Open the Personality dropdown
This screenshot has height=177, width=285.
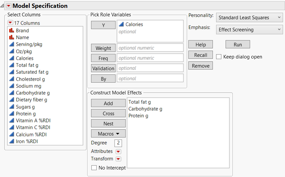(249, 18)
